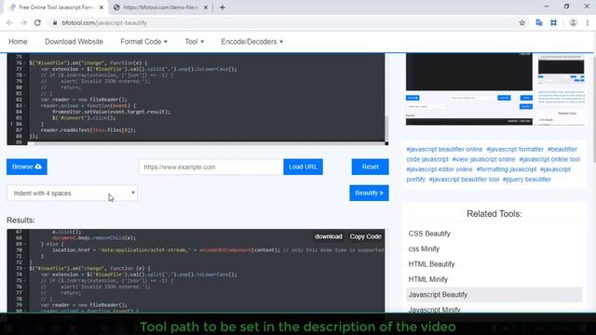This screenshot has width=596, height=335.
Task: Open the translate extension icon
Action: 539,22
